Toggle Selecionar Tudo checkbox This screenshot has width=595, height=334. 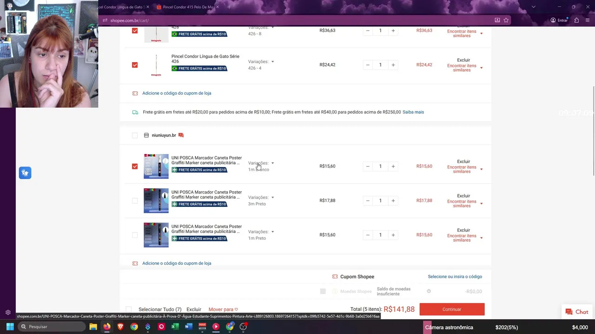129,309
